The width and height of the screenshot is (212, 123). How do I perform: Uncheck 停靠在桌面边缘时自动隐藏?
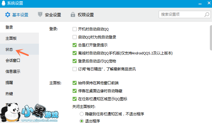point(74,91)
